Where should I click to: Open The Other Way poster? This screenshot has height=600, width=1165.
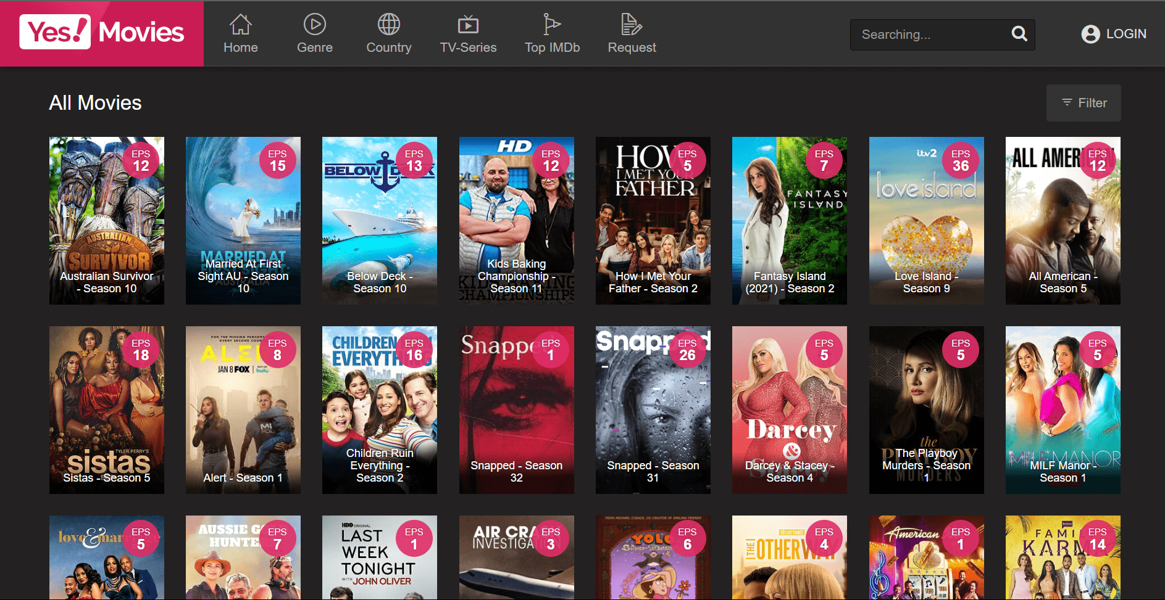[x=790, y=557]
